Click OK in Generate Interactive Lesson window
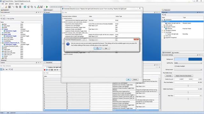 point(128,79)
